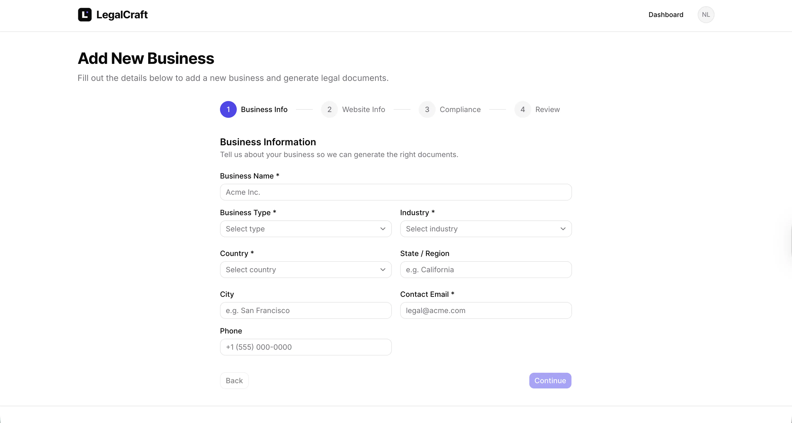
Task: Click the Country label
Action: click(x=237, y=253)
